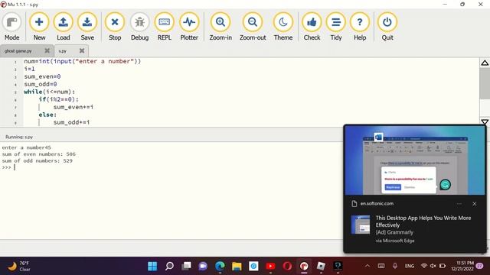Open the weather widget showing 76°F
Screen dimensions: 490x275
pos(18,267)
